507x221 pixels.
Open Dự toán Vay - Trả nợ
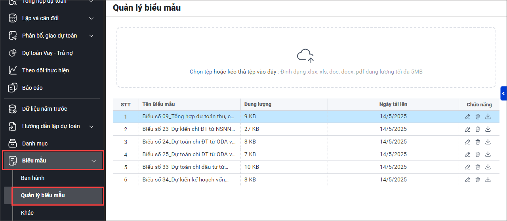point(47,53)
